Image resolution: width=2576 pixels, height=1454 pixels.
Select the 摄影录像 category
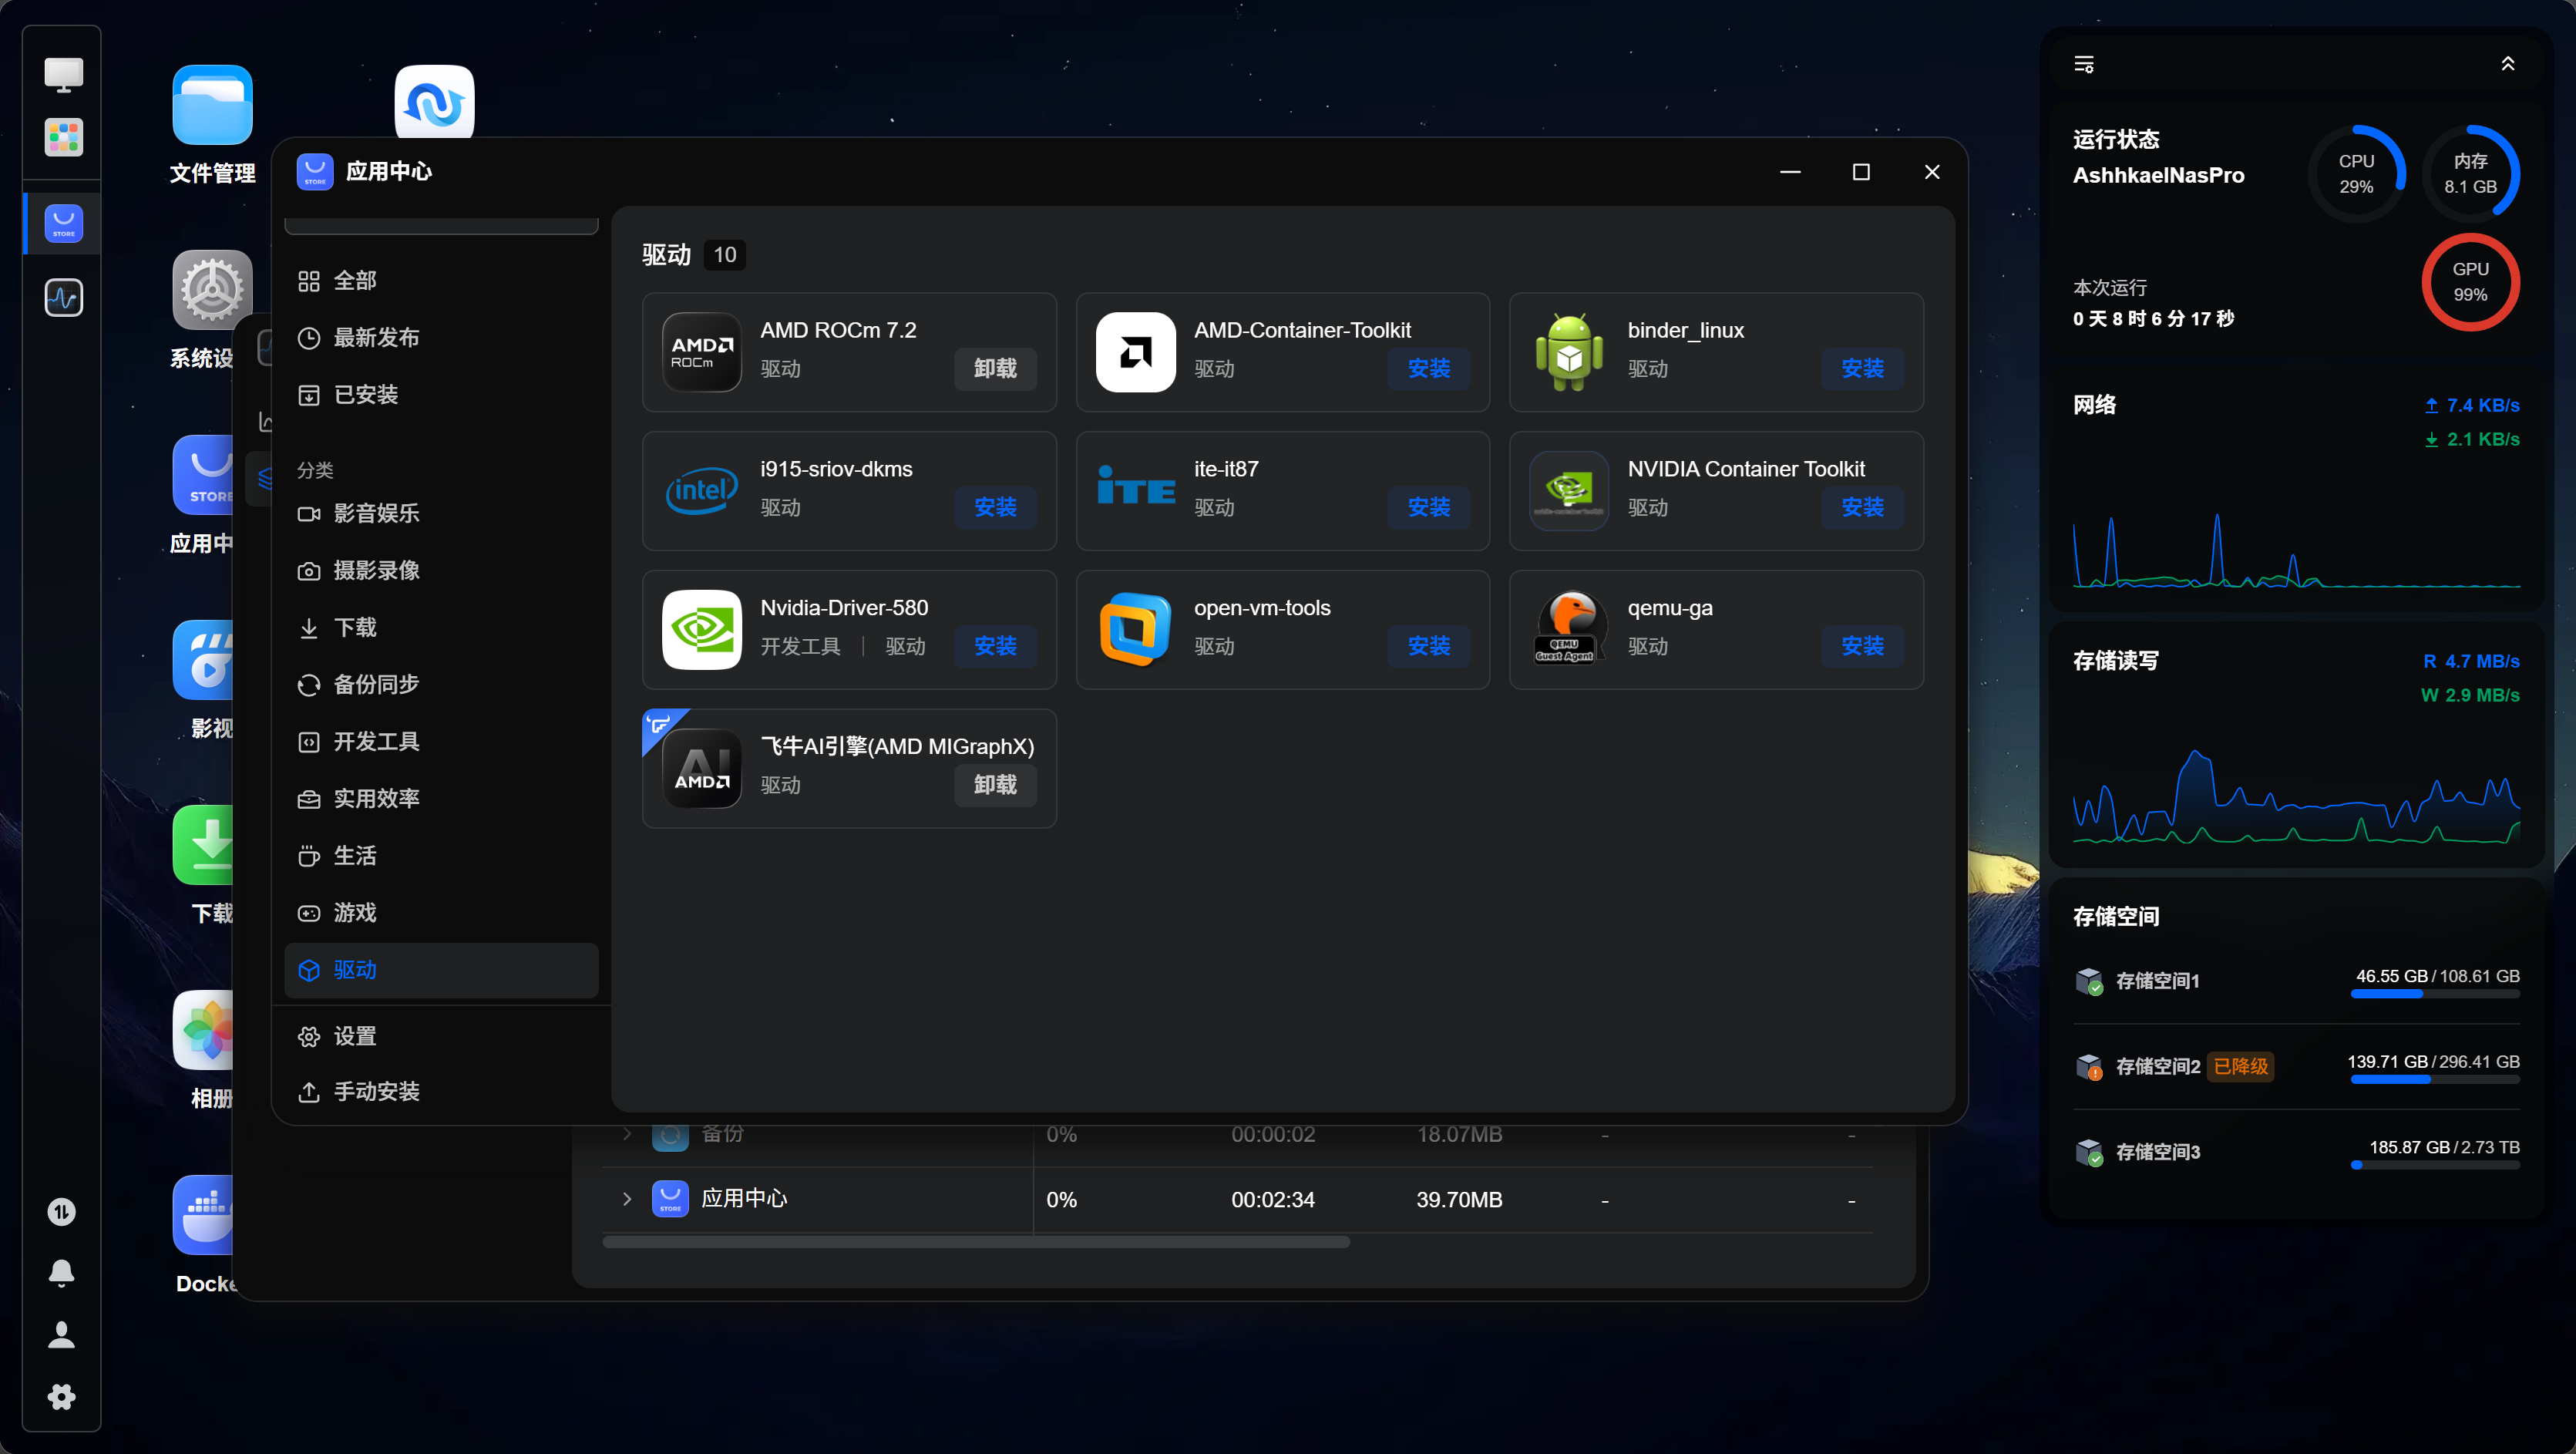tap(441, 571)
